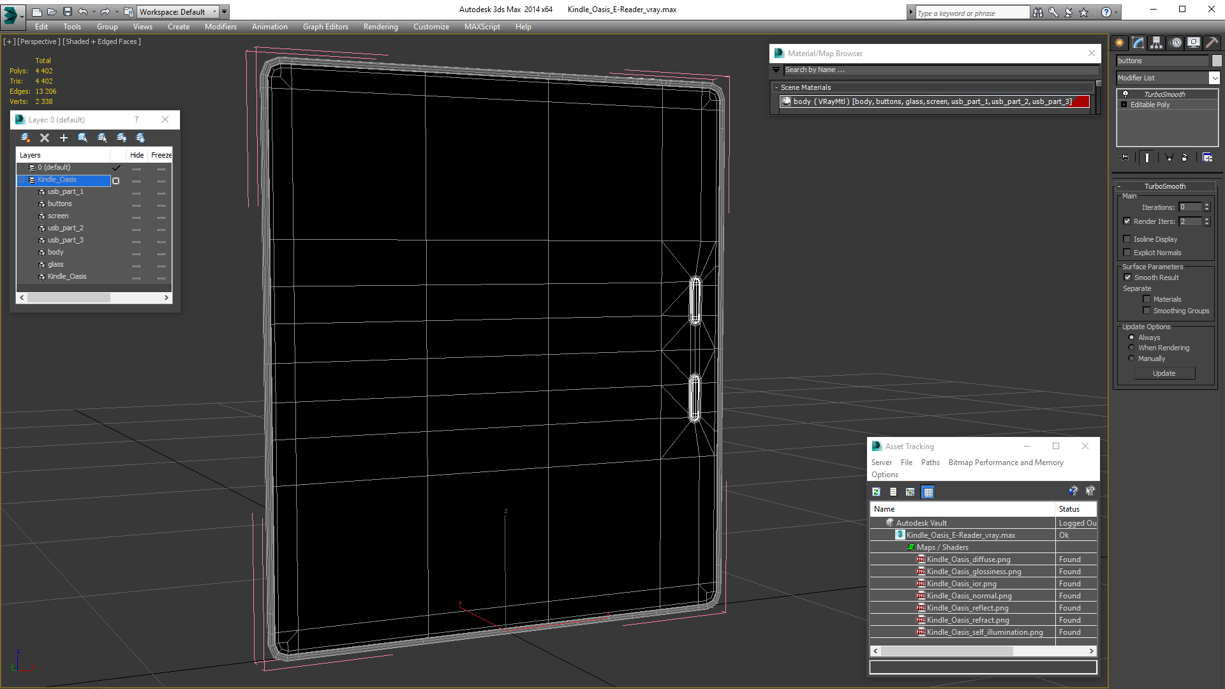Click the object color swatch beside buttons name
This screenshot has height=689, width=1225.
click(1217, 61)
